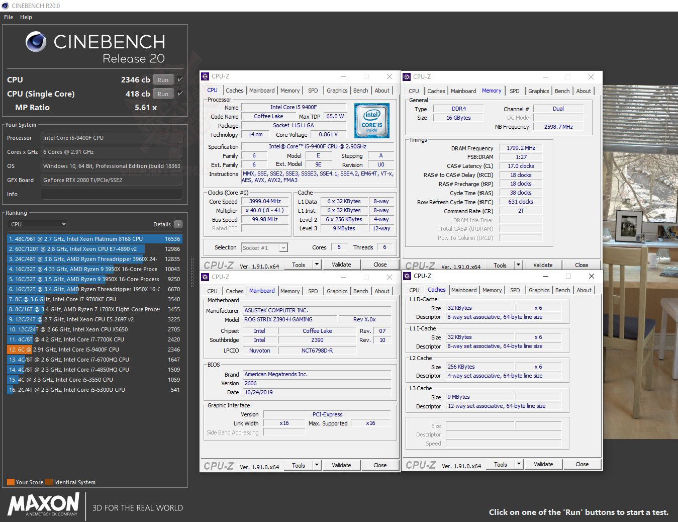The width and height of the screenshot is (678, 522).
Task: Click Validate in the Memory CPU-Z window
Action: [543, 265]
